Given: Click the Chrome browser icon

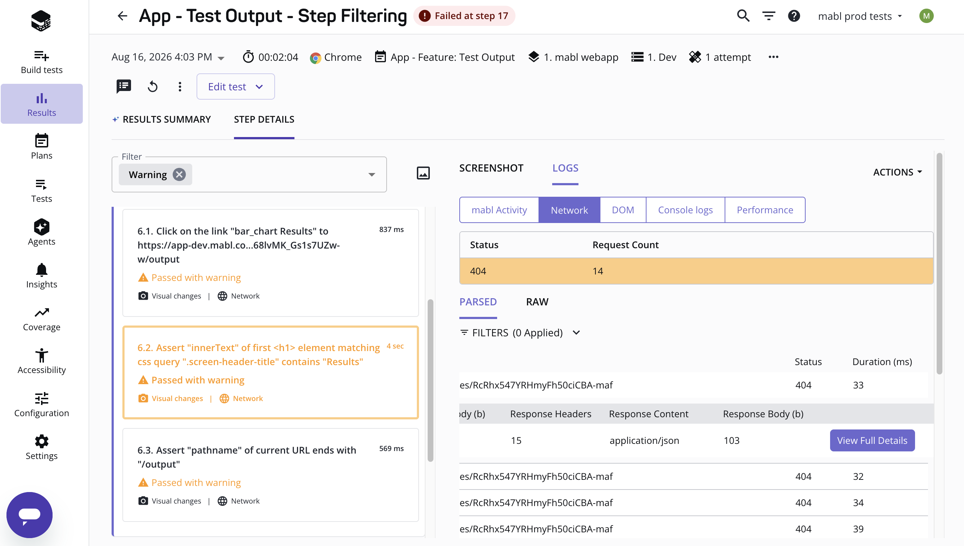Looking at the screenshot, I should click(x=316, y=58).
